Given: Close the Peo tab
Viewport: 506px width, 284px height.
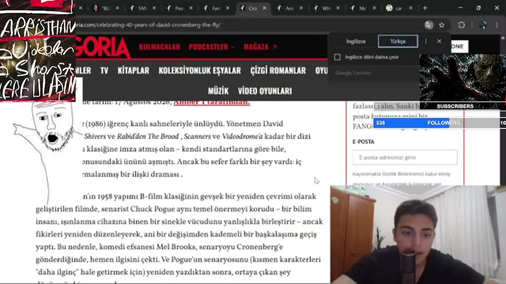Looking at the screenshot, I should [x=191, y=8].
